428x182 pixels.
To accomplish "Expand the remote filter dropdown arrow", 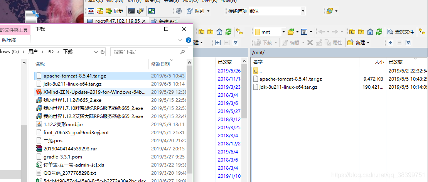I will click(311, 32).
